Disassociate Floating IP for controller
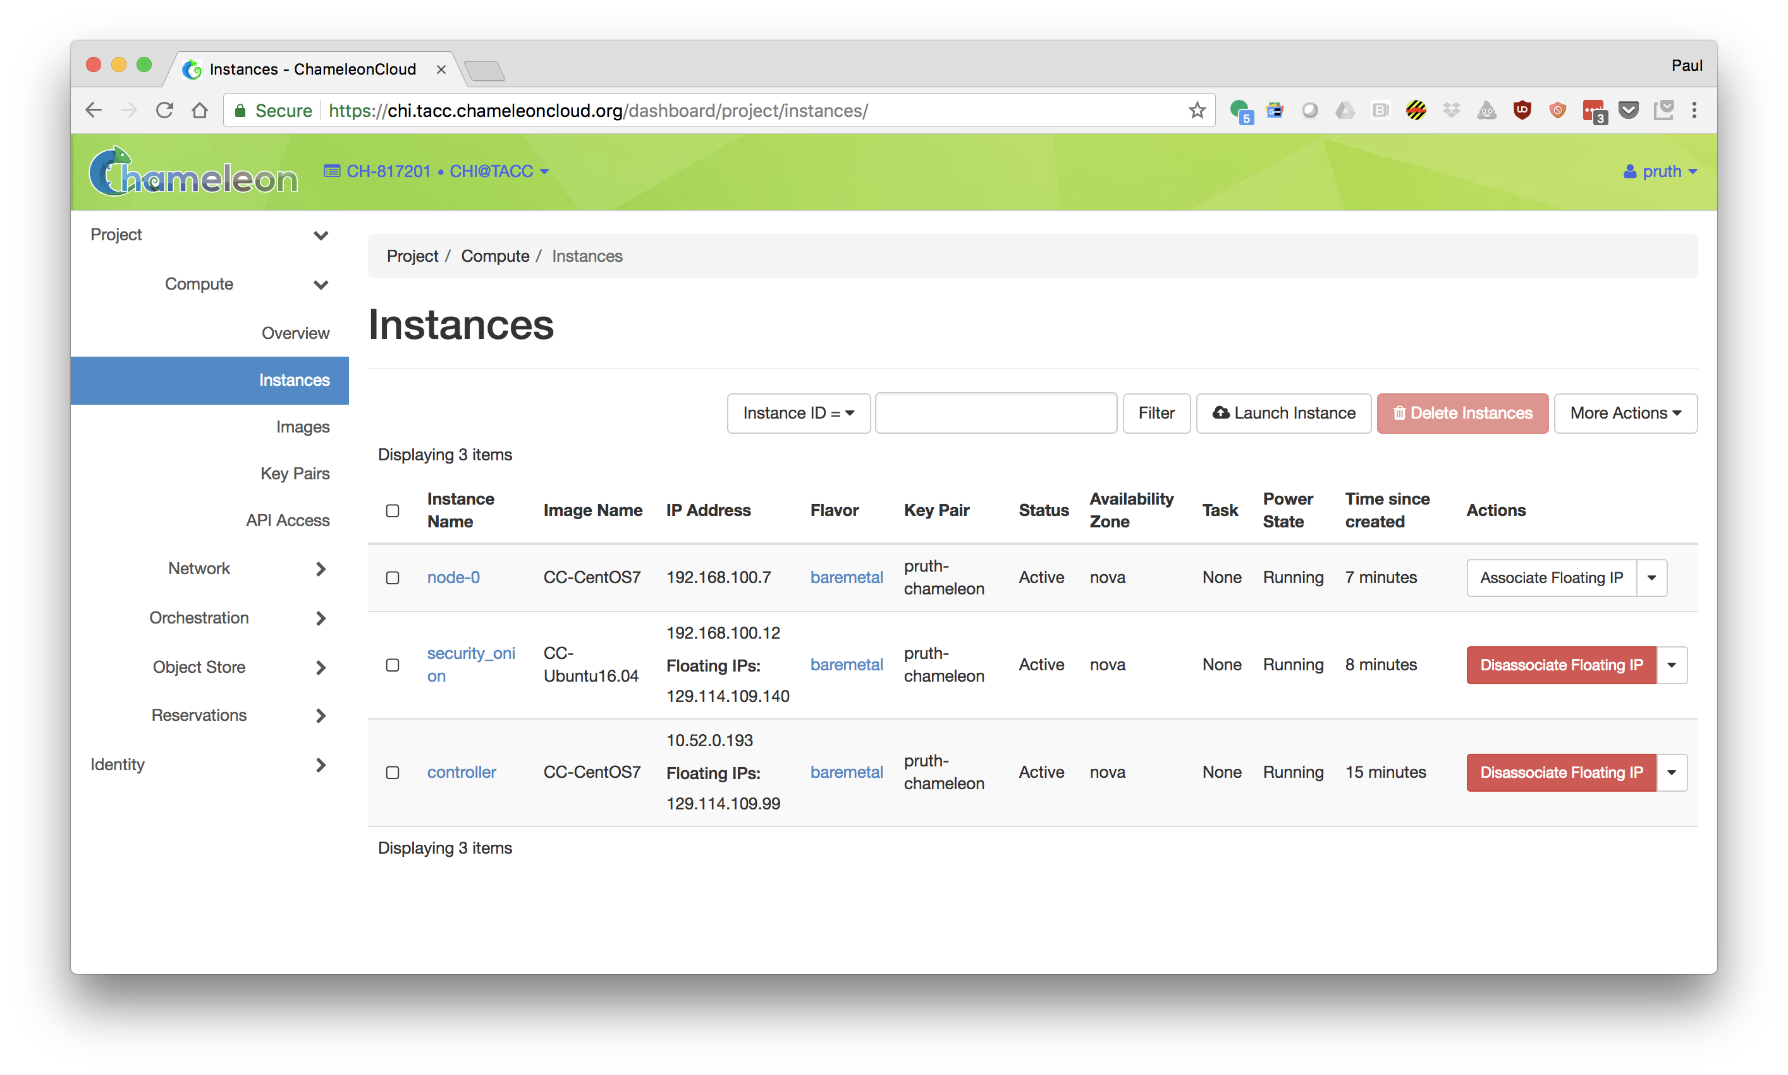This screenshot has width=1788, height=1075. [1560, 772]
